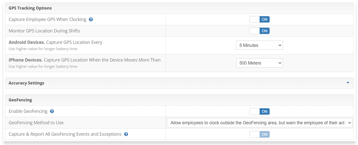Screen dimensions: 358x145
Task: Click the iPhone Devices capture distance label
Action: coord(85,60)
